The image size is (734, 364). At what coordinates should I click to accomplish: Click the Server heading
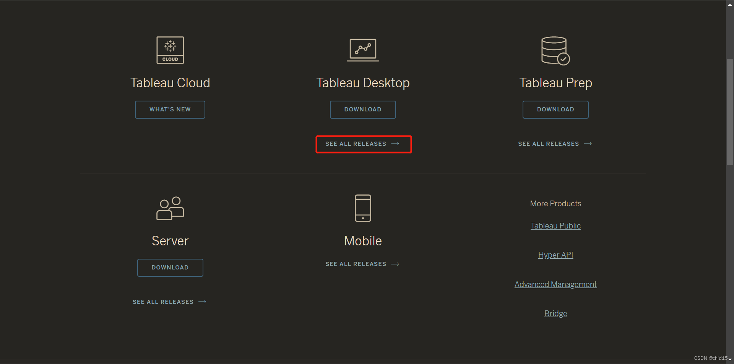(170, 241)
